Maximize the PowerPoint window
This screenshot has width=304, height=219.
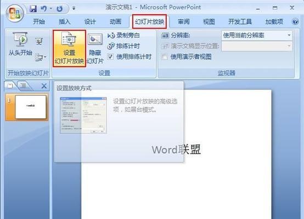pyautogui.click(x=275, y=8)
